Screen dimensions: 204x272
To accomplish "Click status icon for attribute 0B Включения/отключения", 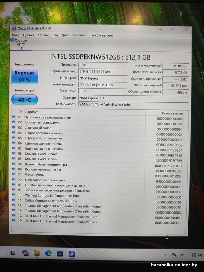I will click(14, 169).
